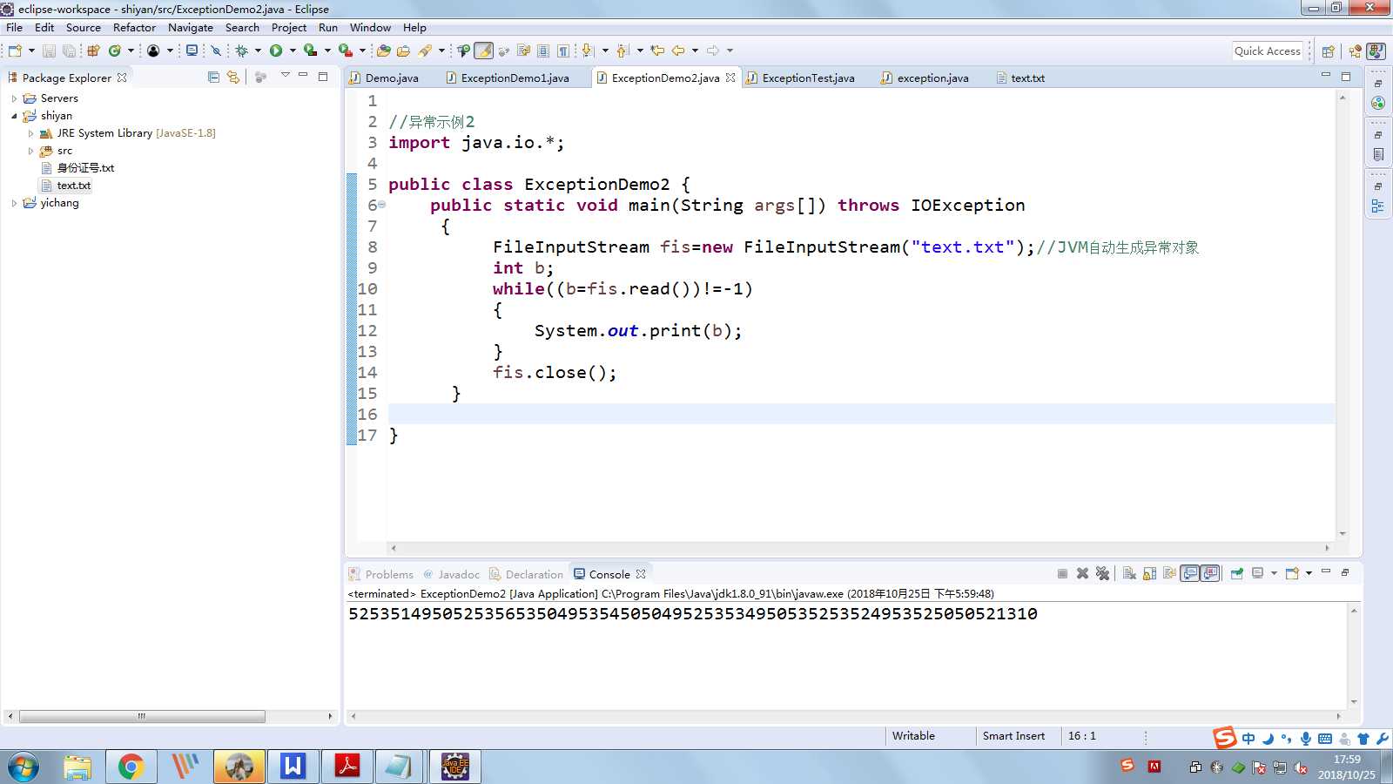Open Package Explorer View Menu triangle
The height and width of the screenshot is (784, 1393).
(285, 76)
